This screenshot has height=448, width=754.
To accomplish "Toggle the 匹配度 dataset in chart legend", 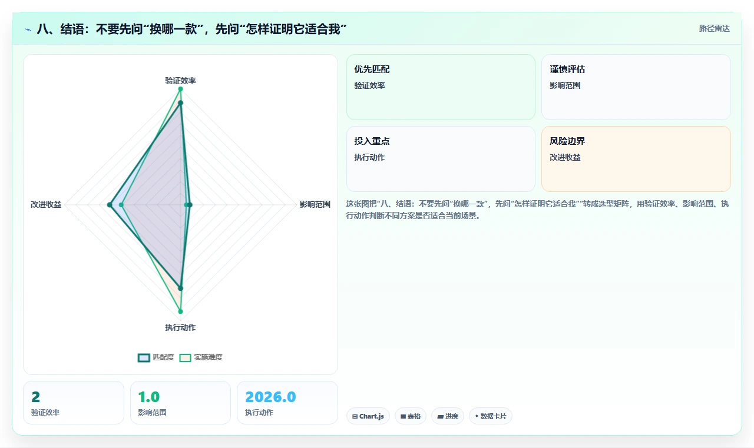I will [x=156, y=357].
